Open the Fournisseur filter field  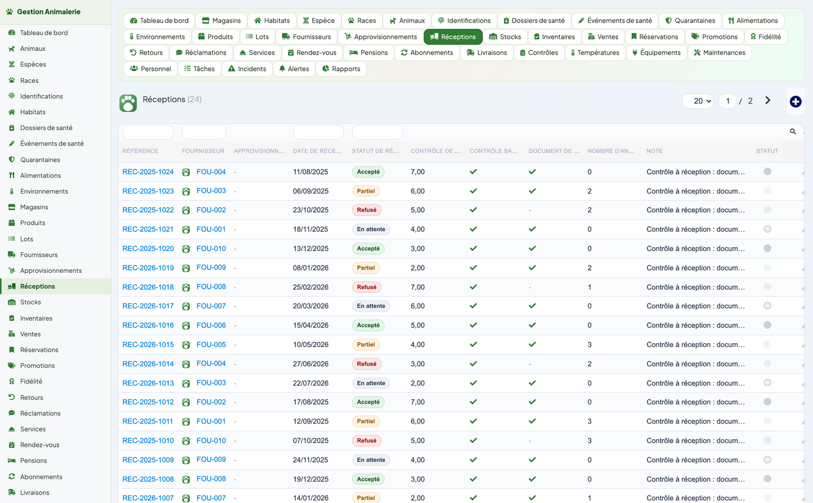coord(204,132)
